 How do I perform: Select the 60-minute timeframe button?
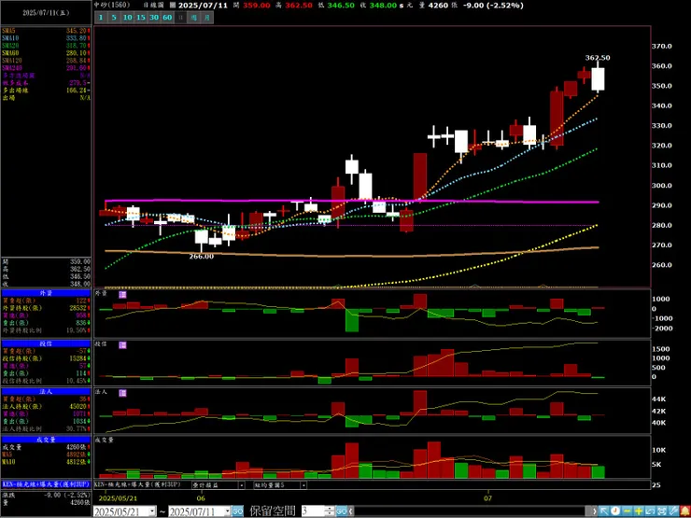pyautogui.click(x=167, y=17)
